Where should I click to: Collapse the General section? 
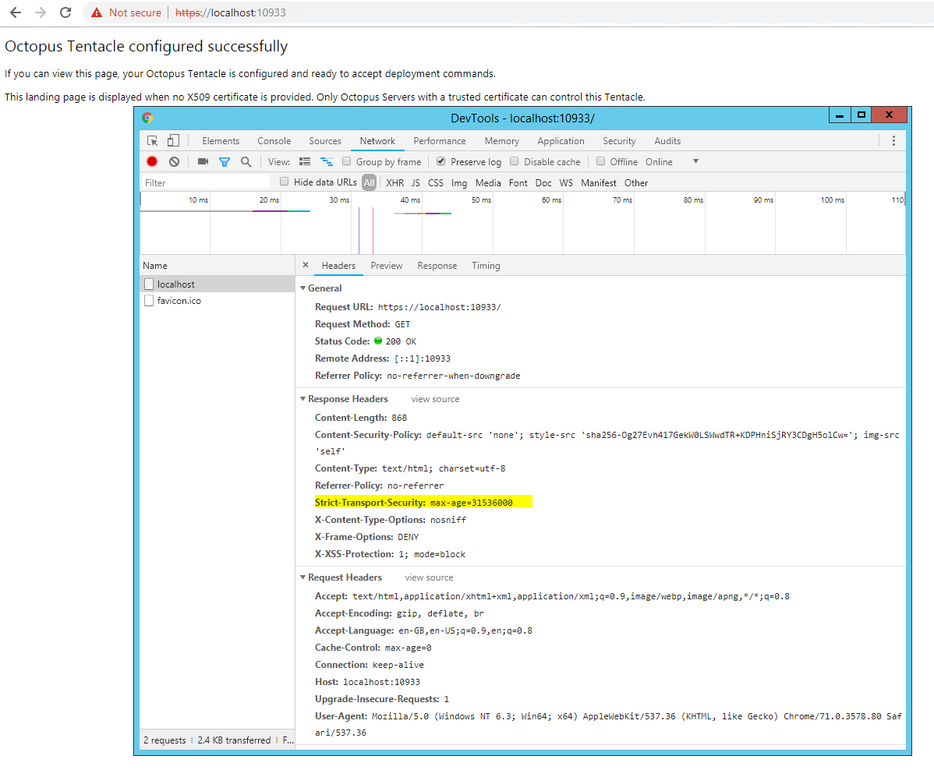coord(302,288)
